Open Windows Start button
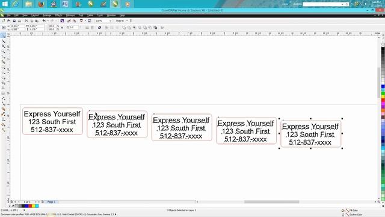Screen dimensions: 385x217 pos(5,4)
